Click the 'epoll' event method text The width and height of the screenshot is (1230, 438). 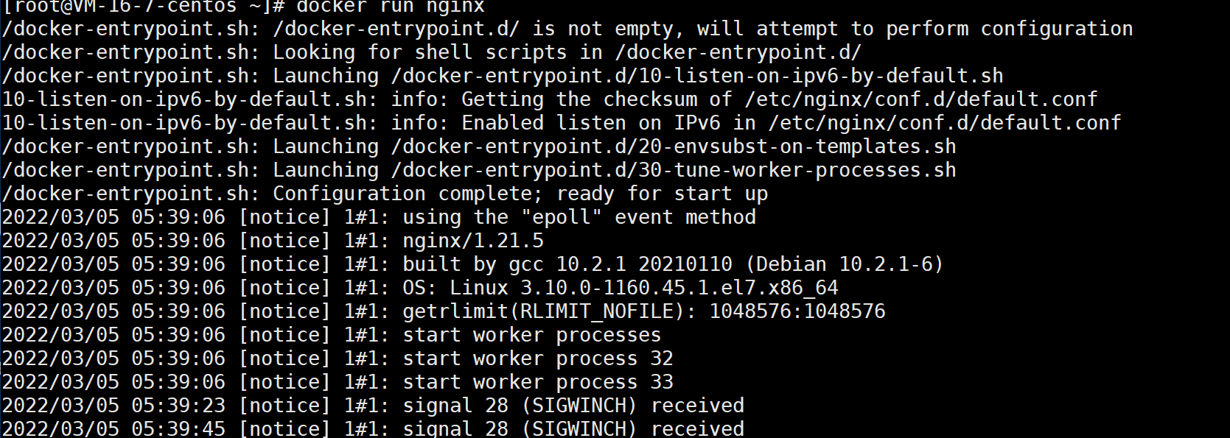point(562,217)
